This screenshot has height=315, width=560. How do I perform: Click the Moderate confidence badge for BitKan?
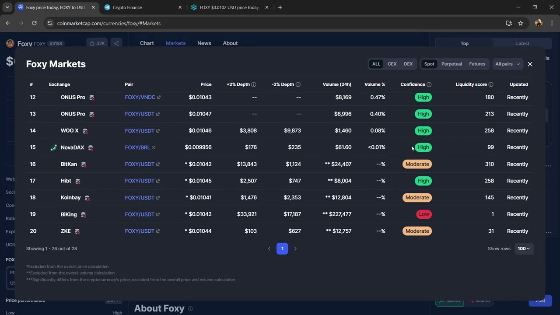[417, 164]
